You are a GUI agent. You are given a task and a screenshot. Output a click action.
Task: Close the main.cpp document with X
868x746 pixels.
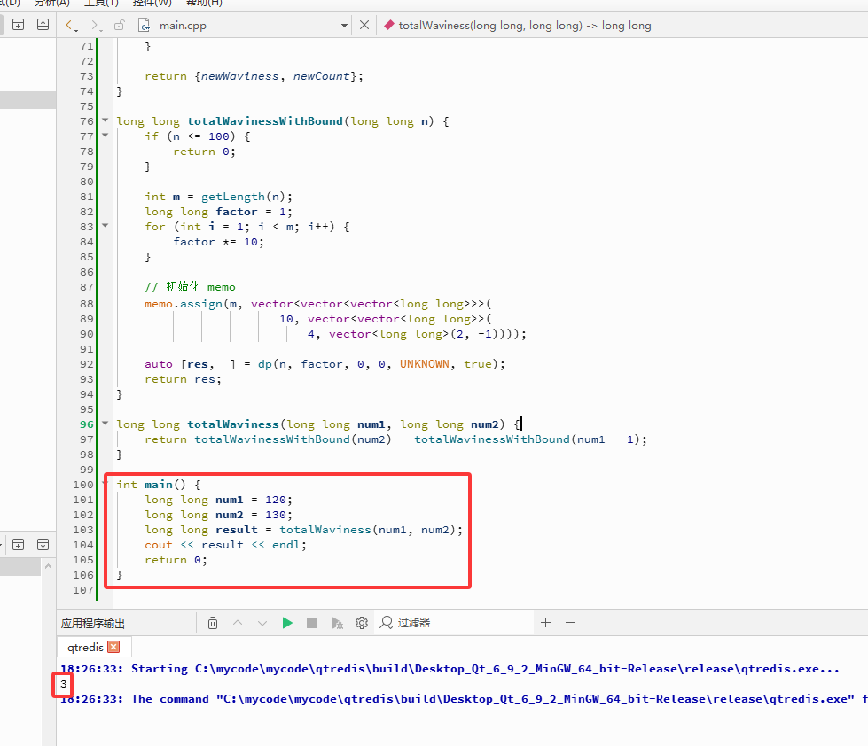click(364, 25)
